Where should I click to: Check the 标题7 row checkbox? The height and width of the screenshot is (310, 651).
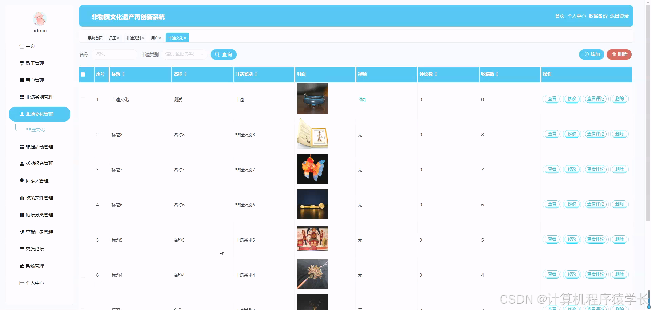[83, 170]
